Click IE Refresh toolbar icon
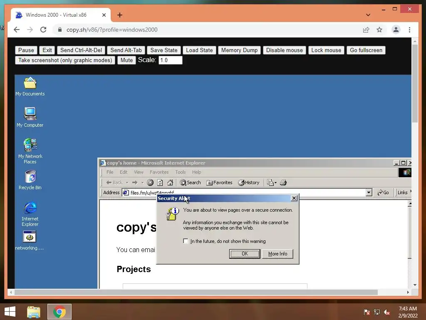Viewport: 426px width, 320px height. tap(160, 182)
